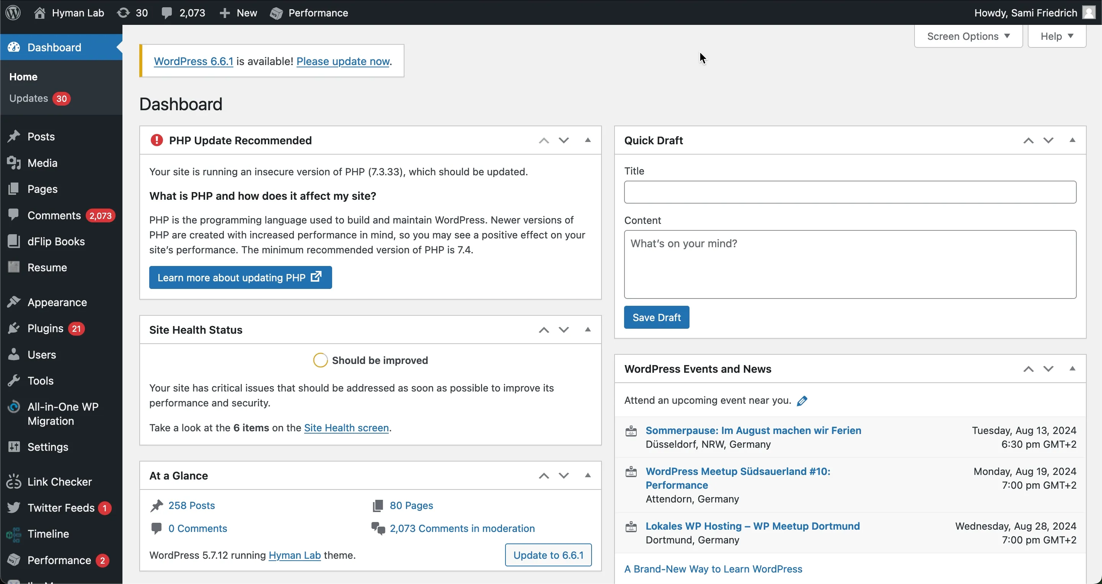The height and width of the screenshot is (584, 1102).
Task: Focus the What's on your mind content box
Action: [850, 264]
